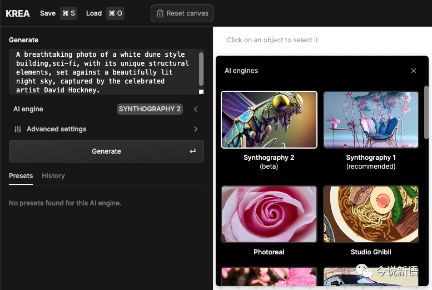Click the "Photoreal" label
Viewport: 432px width, 290px height.
269,252
